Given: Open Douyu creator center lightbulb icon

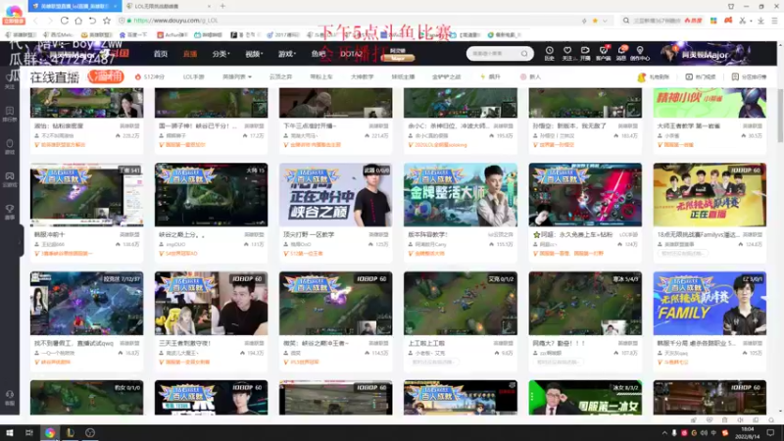Looking at the screenshot, I should click(640, 53).
